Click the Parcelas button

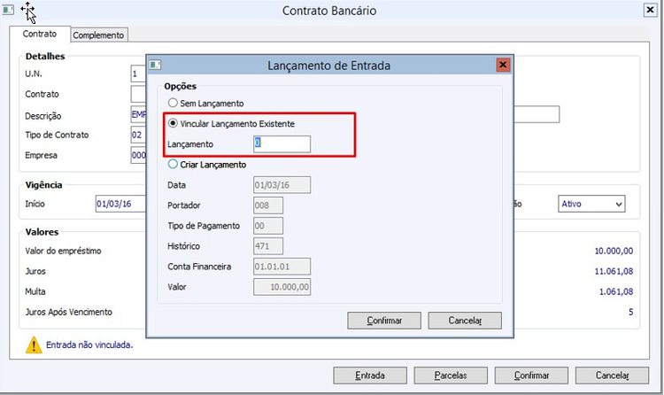(451, 376)
